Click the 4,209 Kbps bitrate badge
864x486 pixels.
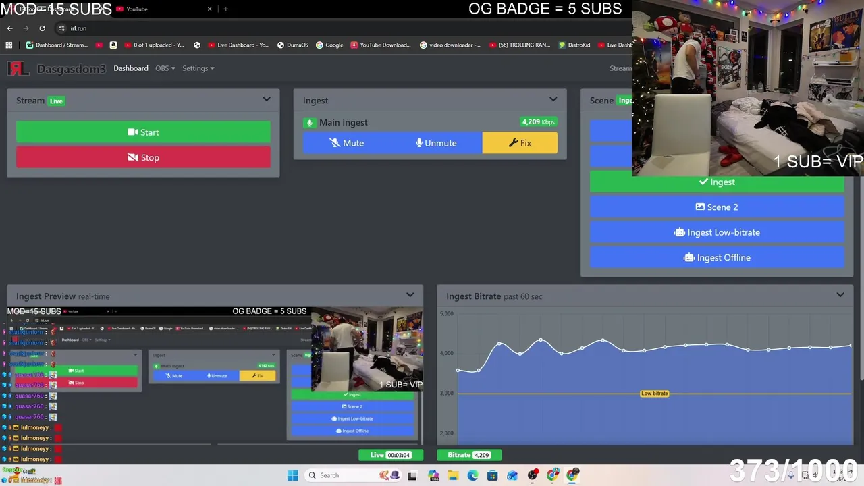click(539, 122)
